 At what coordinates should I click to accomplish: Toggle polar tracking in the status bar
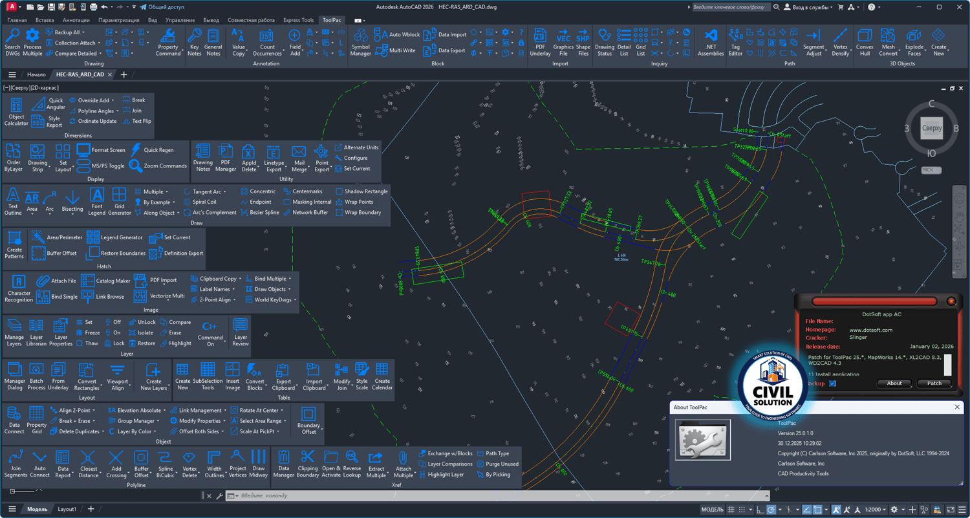(x=771, y=510)
